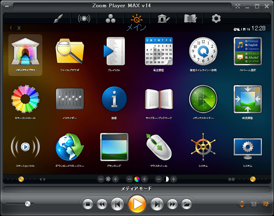Open the mixer sliders button
Screen dimensions: 274x216
254,204
